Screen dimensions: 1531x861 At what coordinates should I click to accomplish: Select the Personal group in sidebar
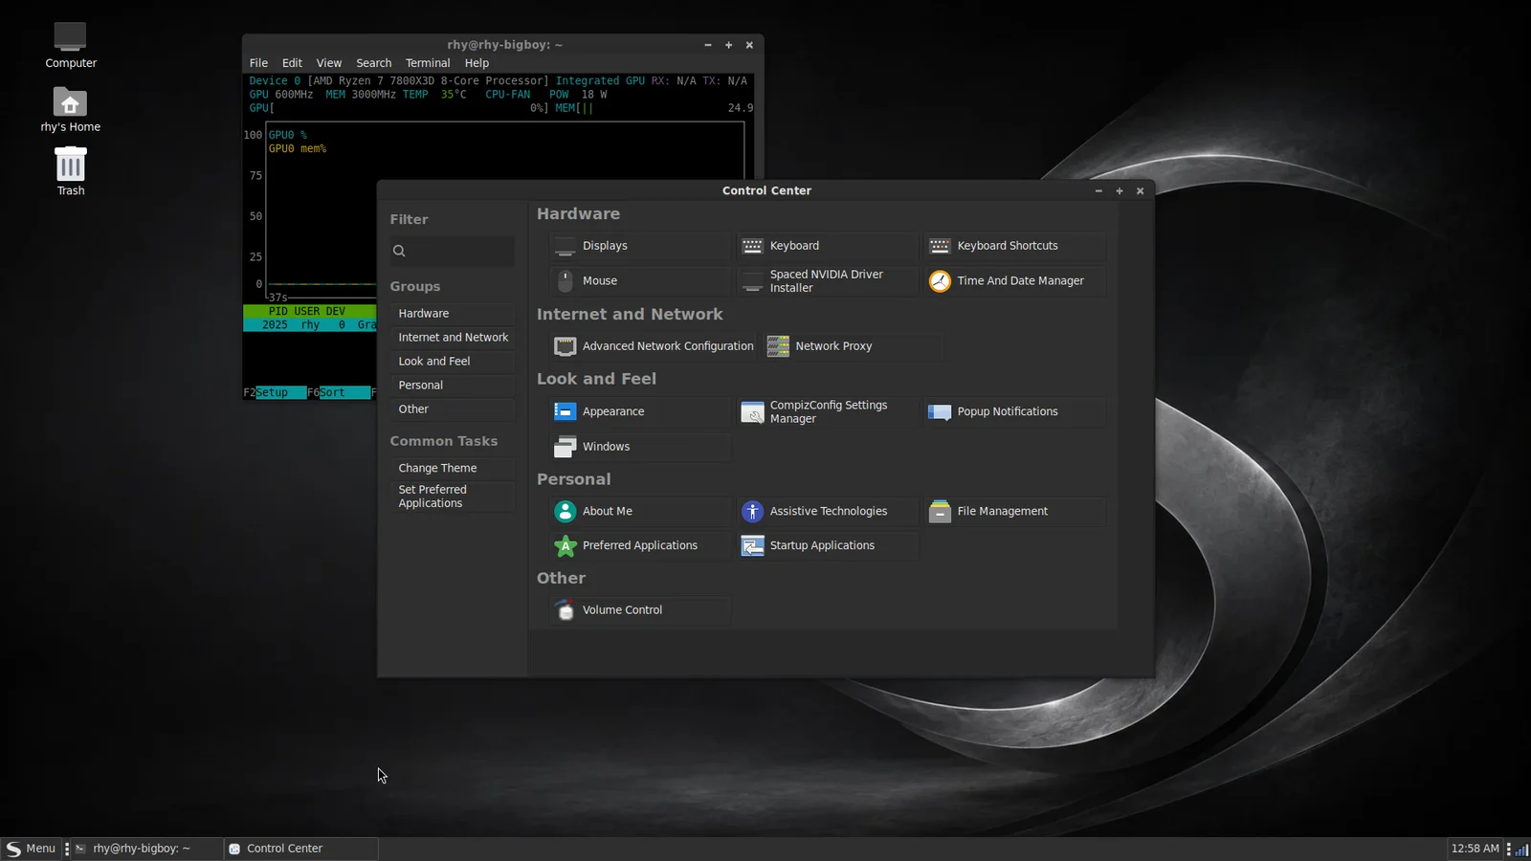coord(452,386)
